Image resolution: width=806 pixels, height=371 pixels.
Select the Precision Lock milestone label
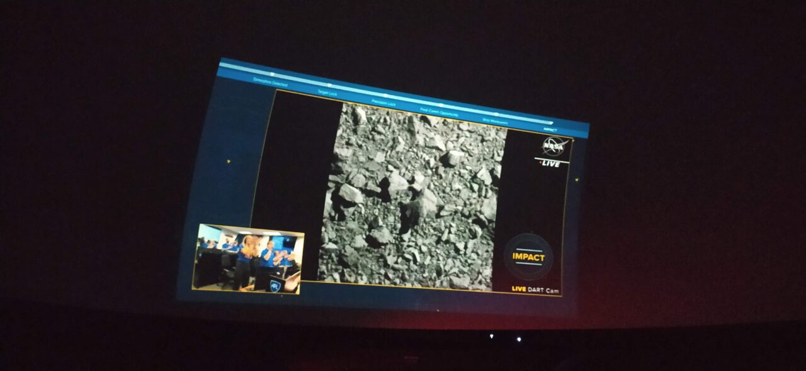383,102
